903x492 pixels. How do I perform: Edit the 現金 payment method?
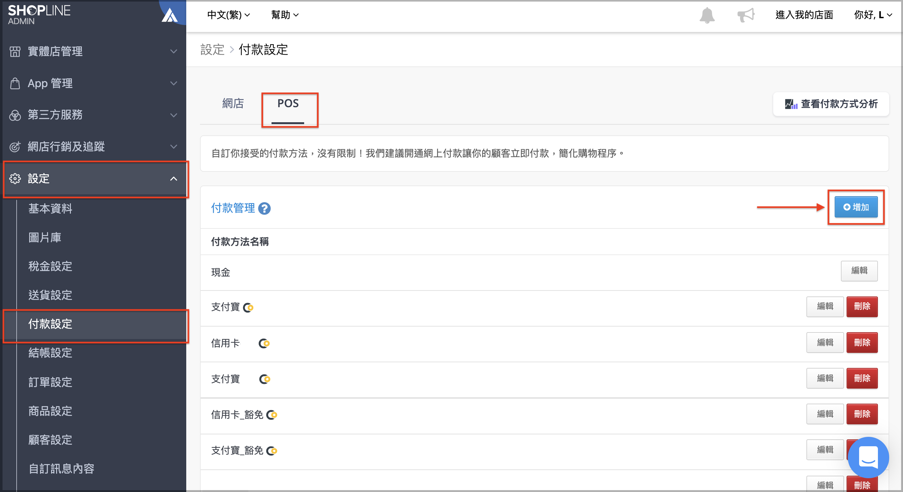[859, 271]
